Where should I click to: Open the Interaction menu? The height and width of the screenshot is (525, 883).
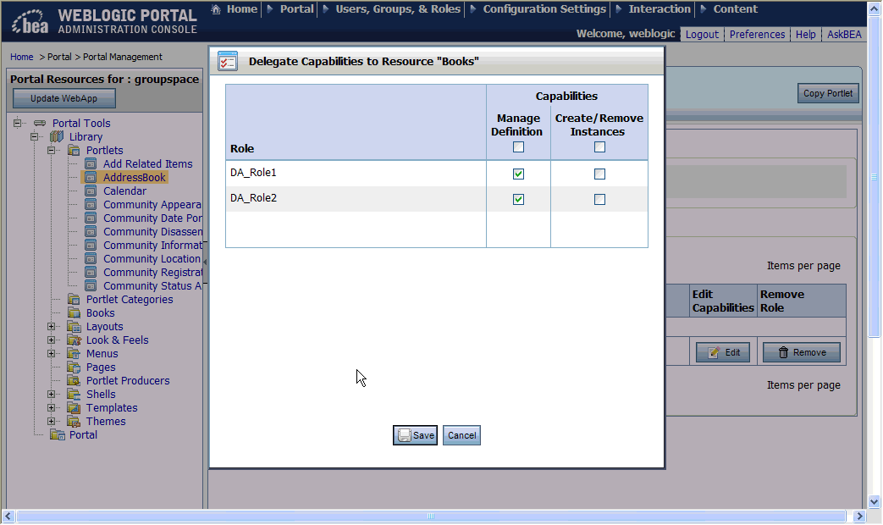click(659, 9)
